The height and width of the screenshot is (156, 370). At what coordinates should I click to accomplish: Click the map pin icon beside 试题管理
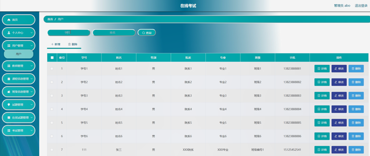9,105
